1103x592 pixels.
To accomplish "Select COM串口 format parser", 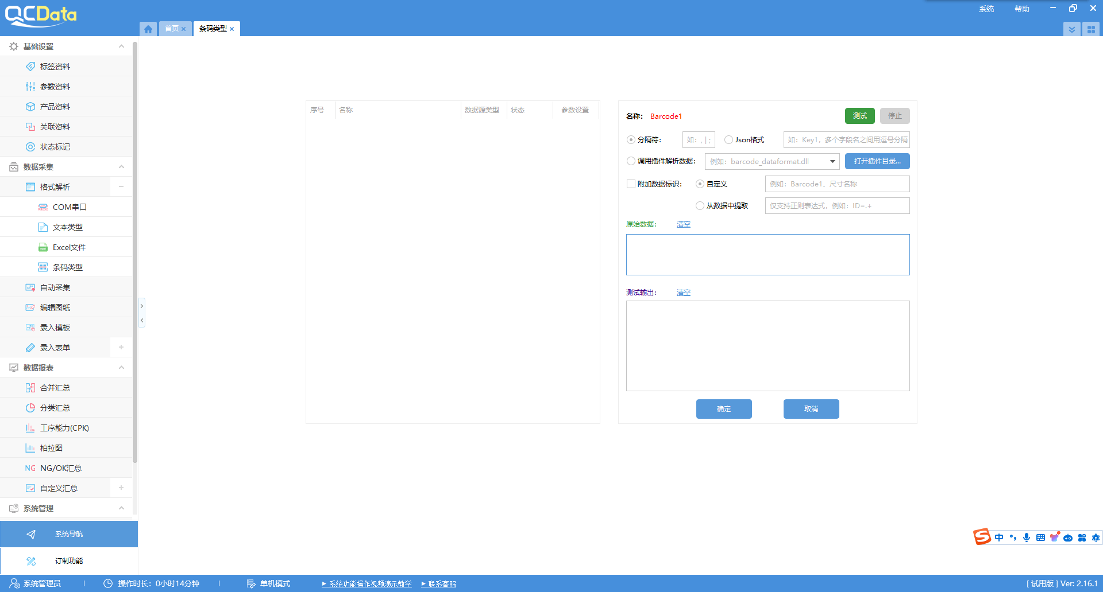I will tap(69, 207).
